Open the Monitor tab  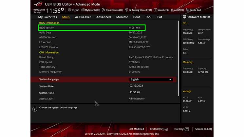[122, 17]
